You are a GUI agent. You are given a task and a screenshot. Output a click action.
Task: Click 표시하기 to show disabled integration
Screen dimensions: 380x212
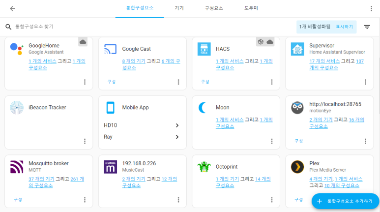[x=344, y=27]
